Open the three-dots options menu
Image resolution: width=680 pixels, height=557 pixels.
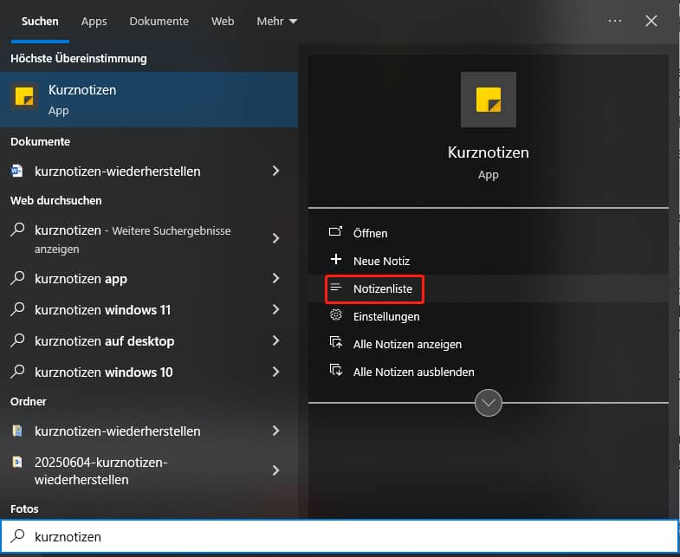click(x=614, y=21)
